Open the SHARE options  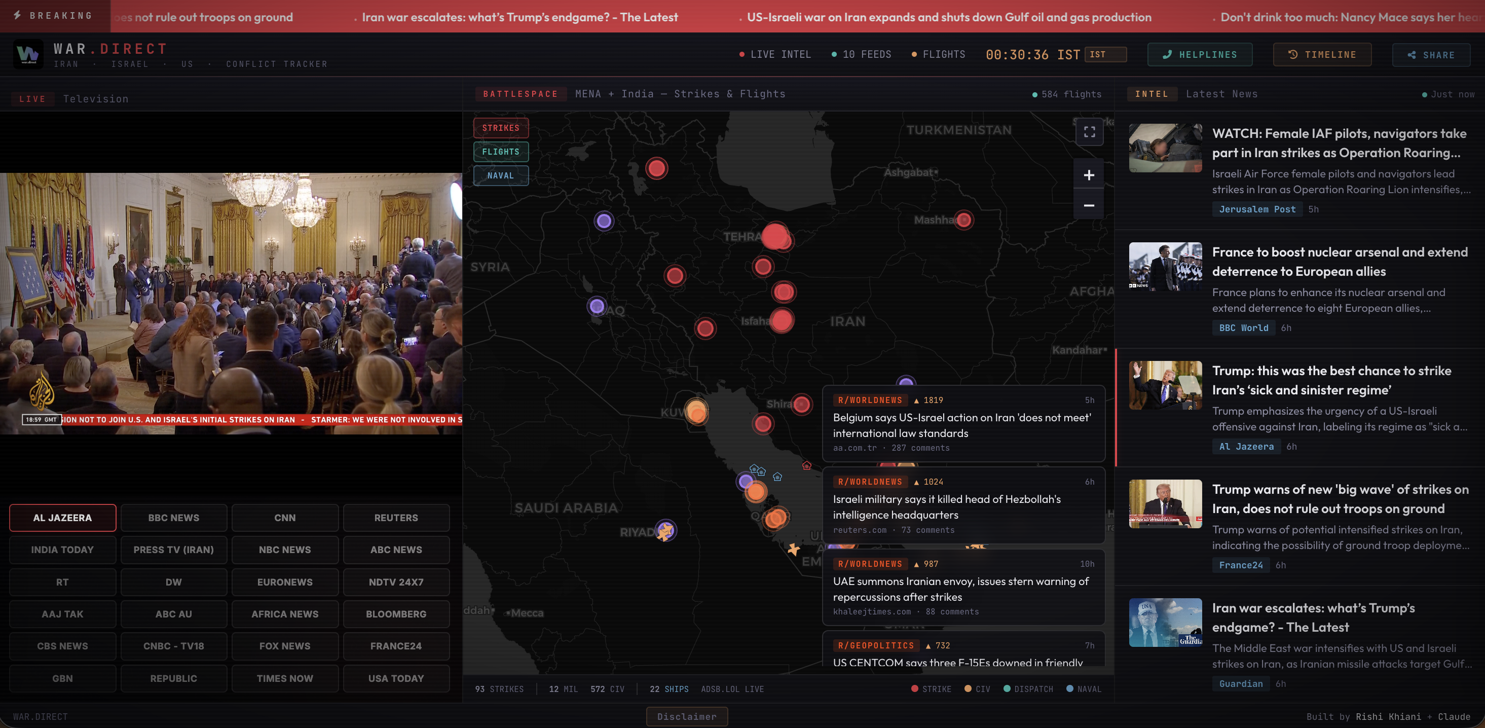[1431, 55]
